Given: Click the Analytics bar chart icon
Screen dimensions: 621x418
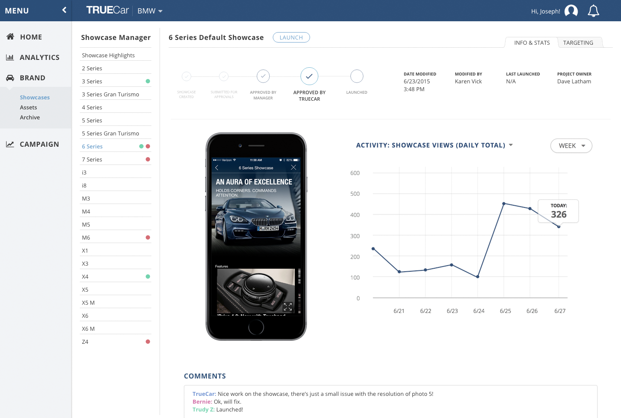Looking at the screenshot, I should click(x=10, y=57).
